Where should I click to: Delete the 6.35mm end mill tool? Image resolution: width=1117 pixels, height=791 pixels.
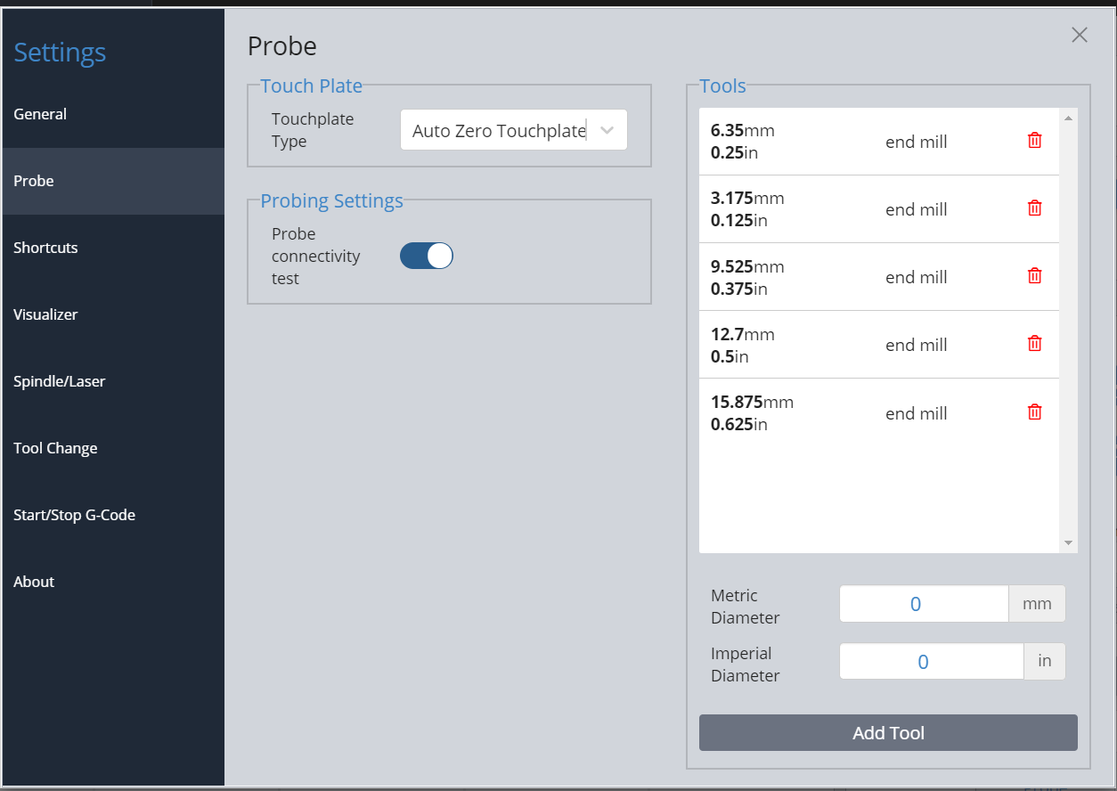tap(1034, 141)
